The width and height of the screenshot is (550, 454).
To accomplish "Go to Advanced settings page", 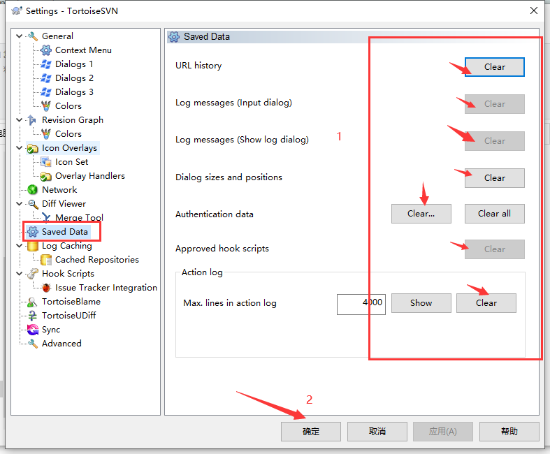I will [x=61, y=344].
